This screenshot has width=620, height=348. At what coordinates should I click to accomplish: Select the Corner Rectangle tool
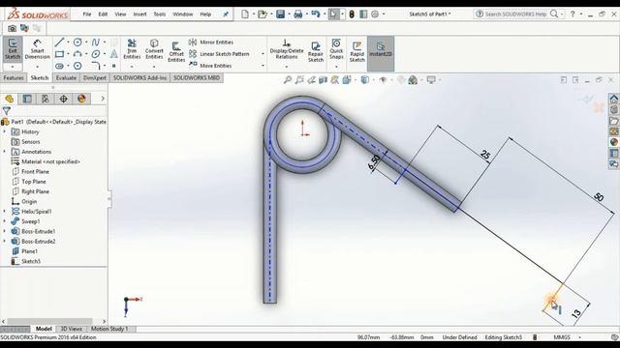tap(59, 54)
